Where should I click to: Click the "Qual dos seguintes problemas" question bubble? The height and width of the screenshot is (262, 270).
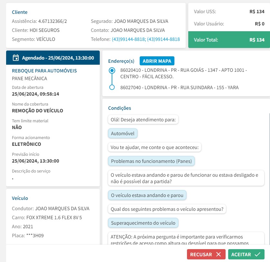tap(167, 209)
